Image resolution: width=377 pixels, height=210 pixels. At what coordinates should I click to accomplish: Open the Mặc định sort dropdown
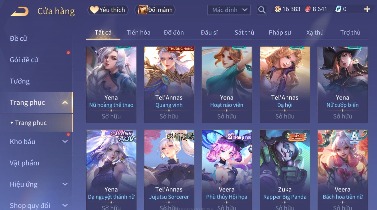click(x=229, y=10)
